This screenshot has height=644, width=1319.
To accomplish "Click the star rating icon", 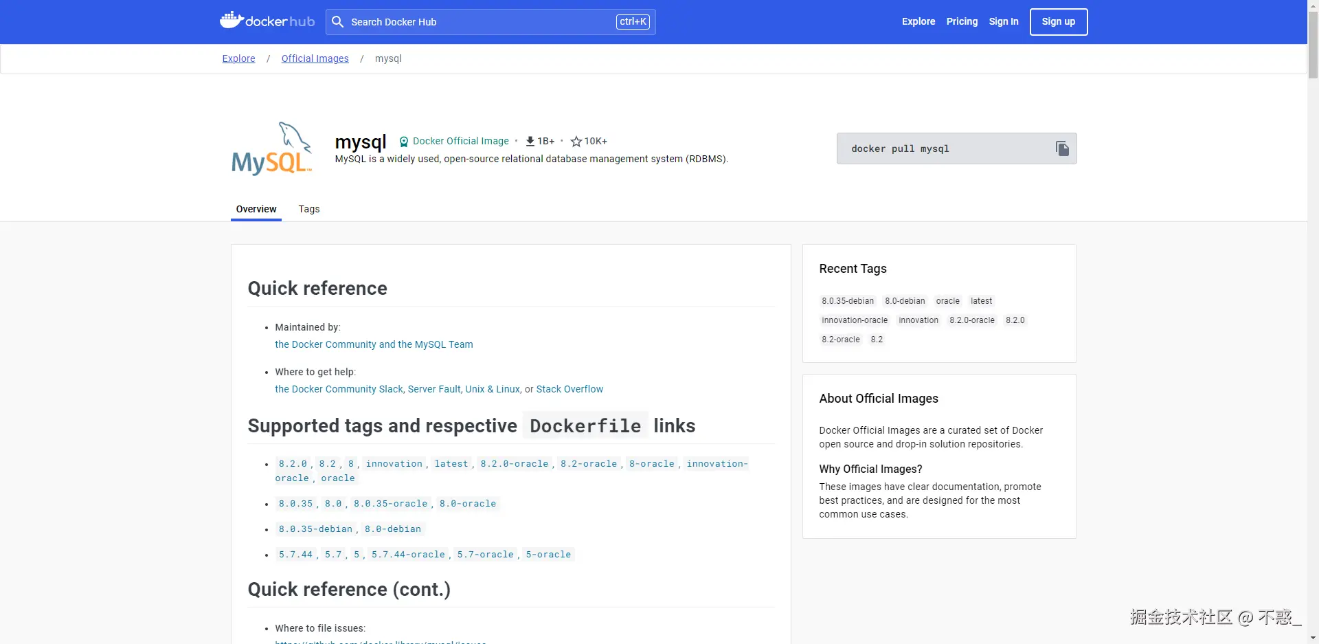I will [576, 142].
